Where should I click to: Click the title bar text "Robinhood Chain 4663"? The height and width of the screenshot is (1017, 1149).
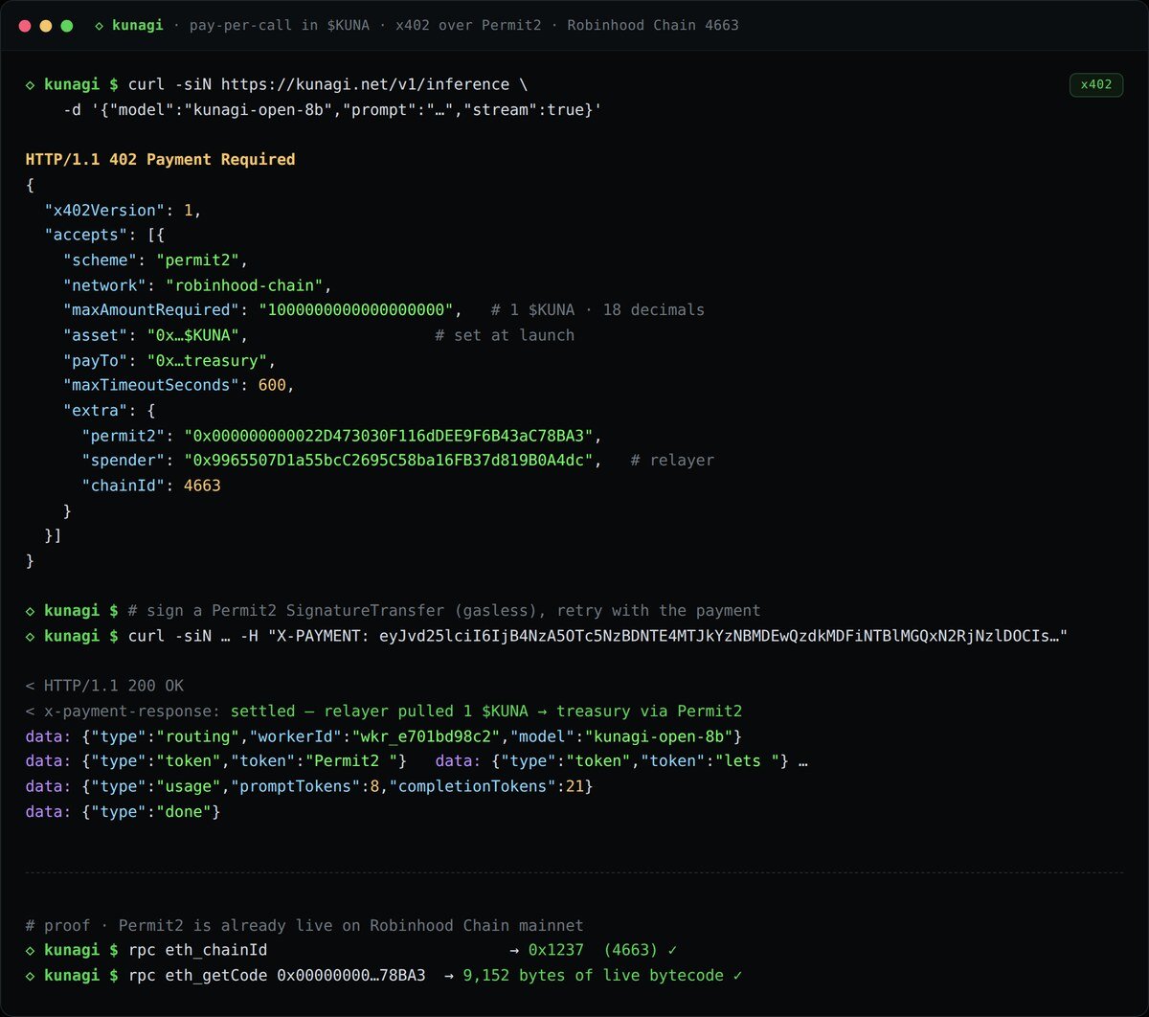[653, 26]
